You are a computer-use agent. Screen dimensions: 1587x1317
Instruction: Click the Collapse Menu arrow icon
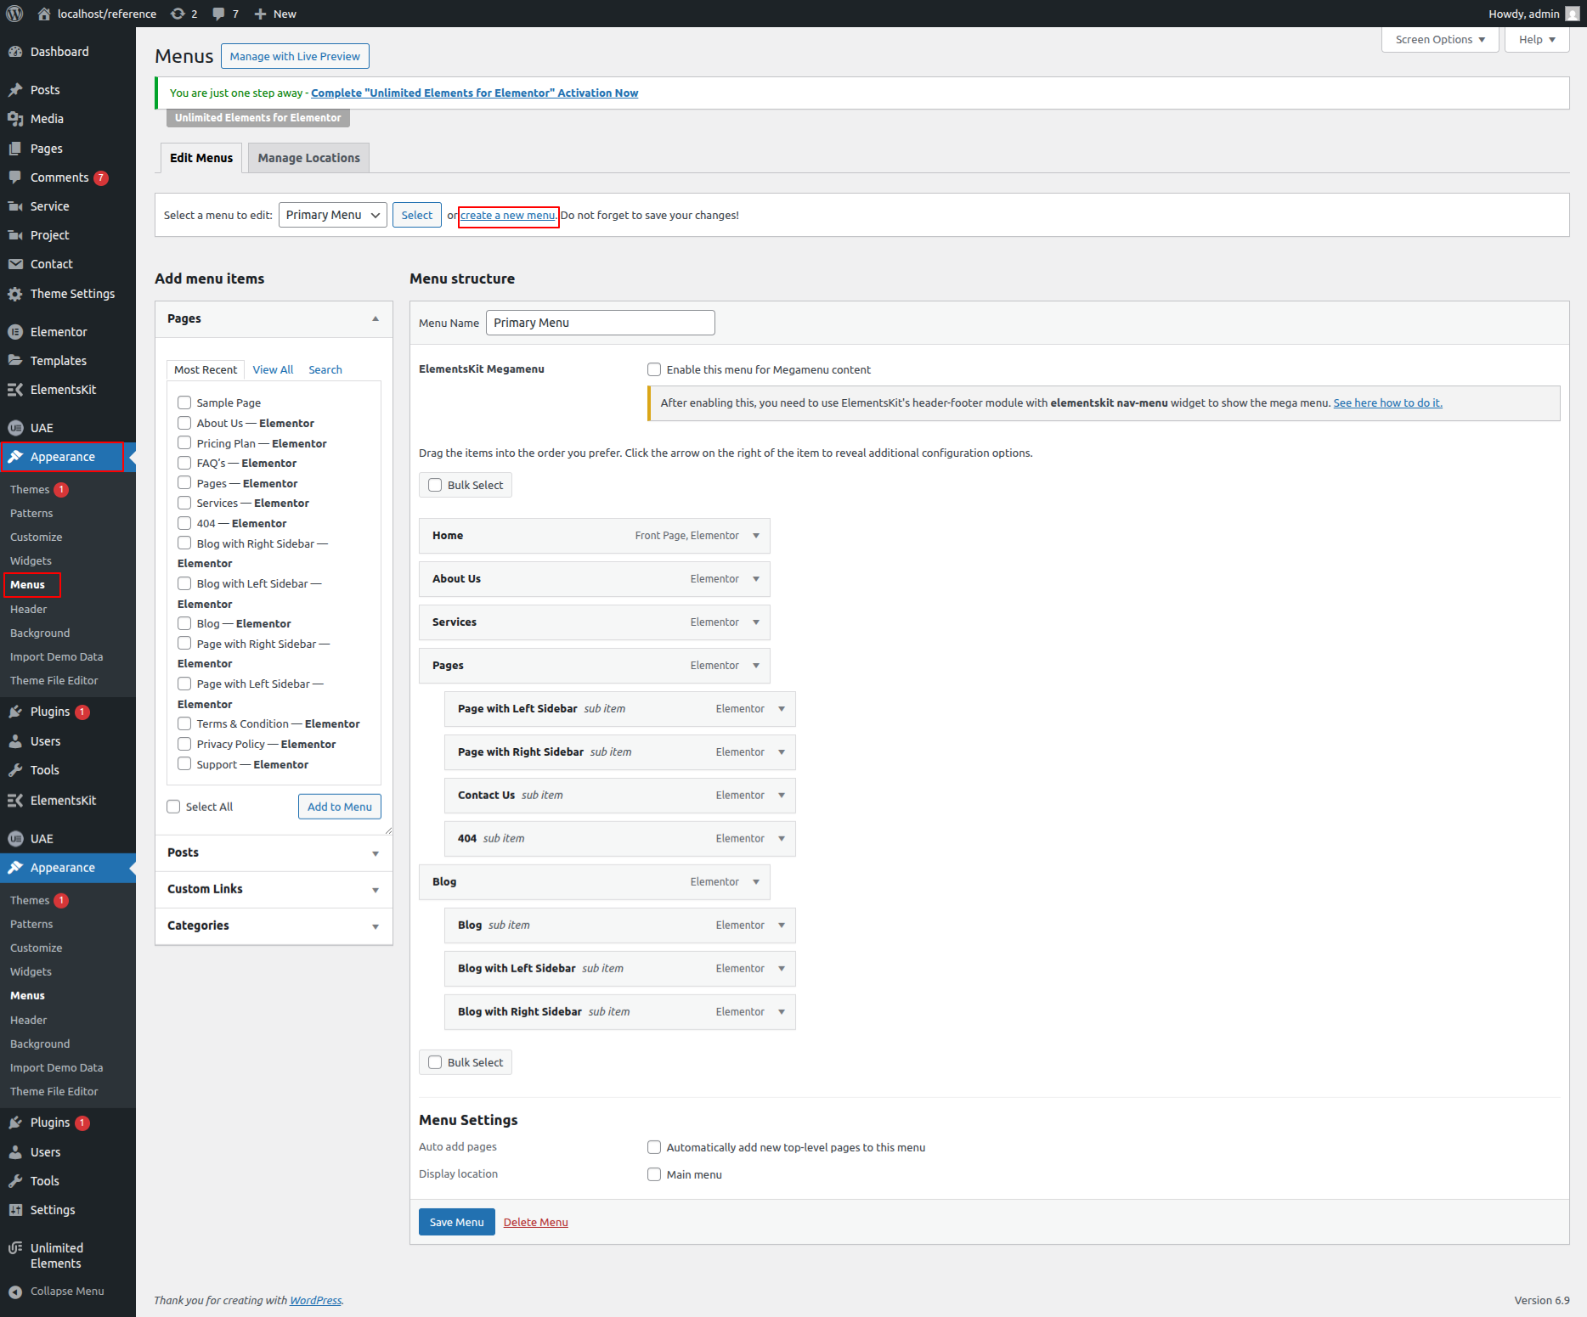tap(15, 1292)
